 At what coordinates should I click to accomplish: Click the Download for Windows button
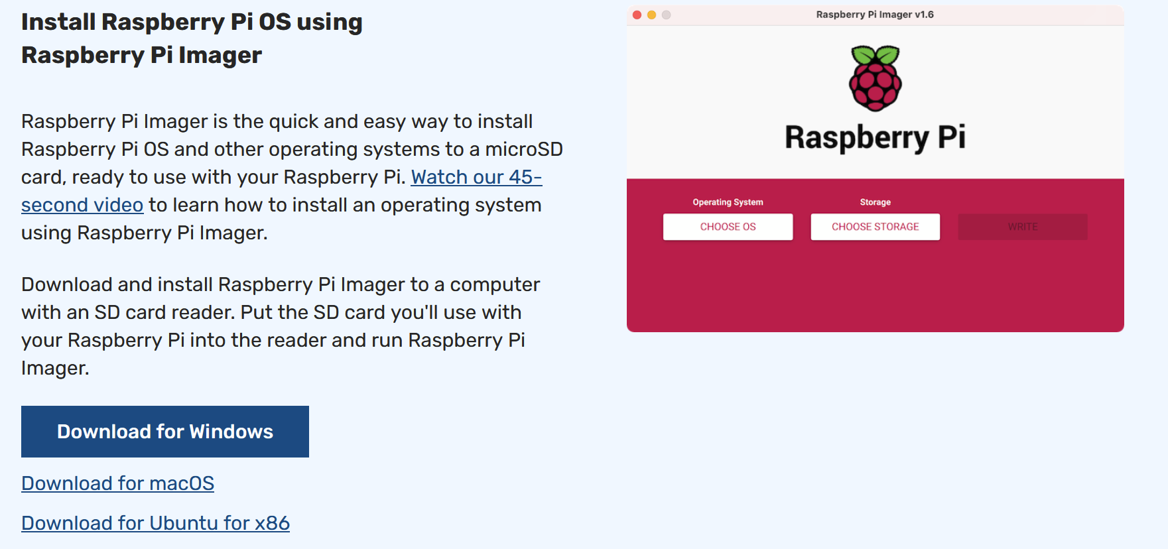click(165, 432)
